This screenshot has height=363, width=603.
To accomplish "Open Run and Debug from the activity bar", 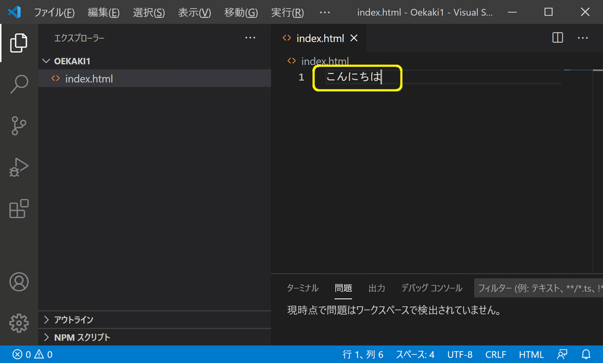I will coord(19,167).
